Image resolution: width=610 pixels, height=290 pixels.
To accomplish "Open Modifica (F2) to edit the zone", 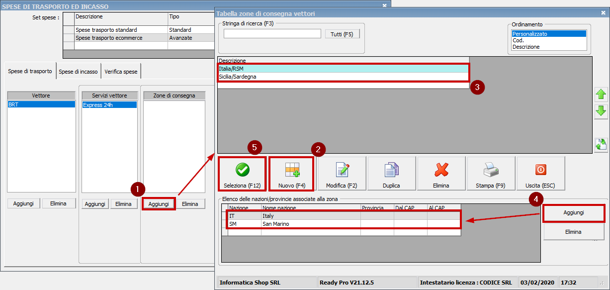I will click(342, 174).
